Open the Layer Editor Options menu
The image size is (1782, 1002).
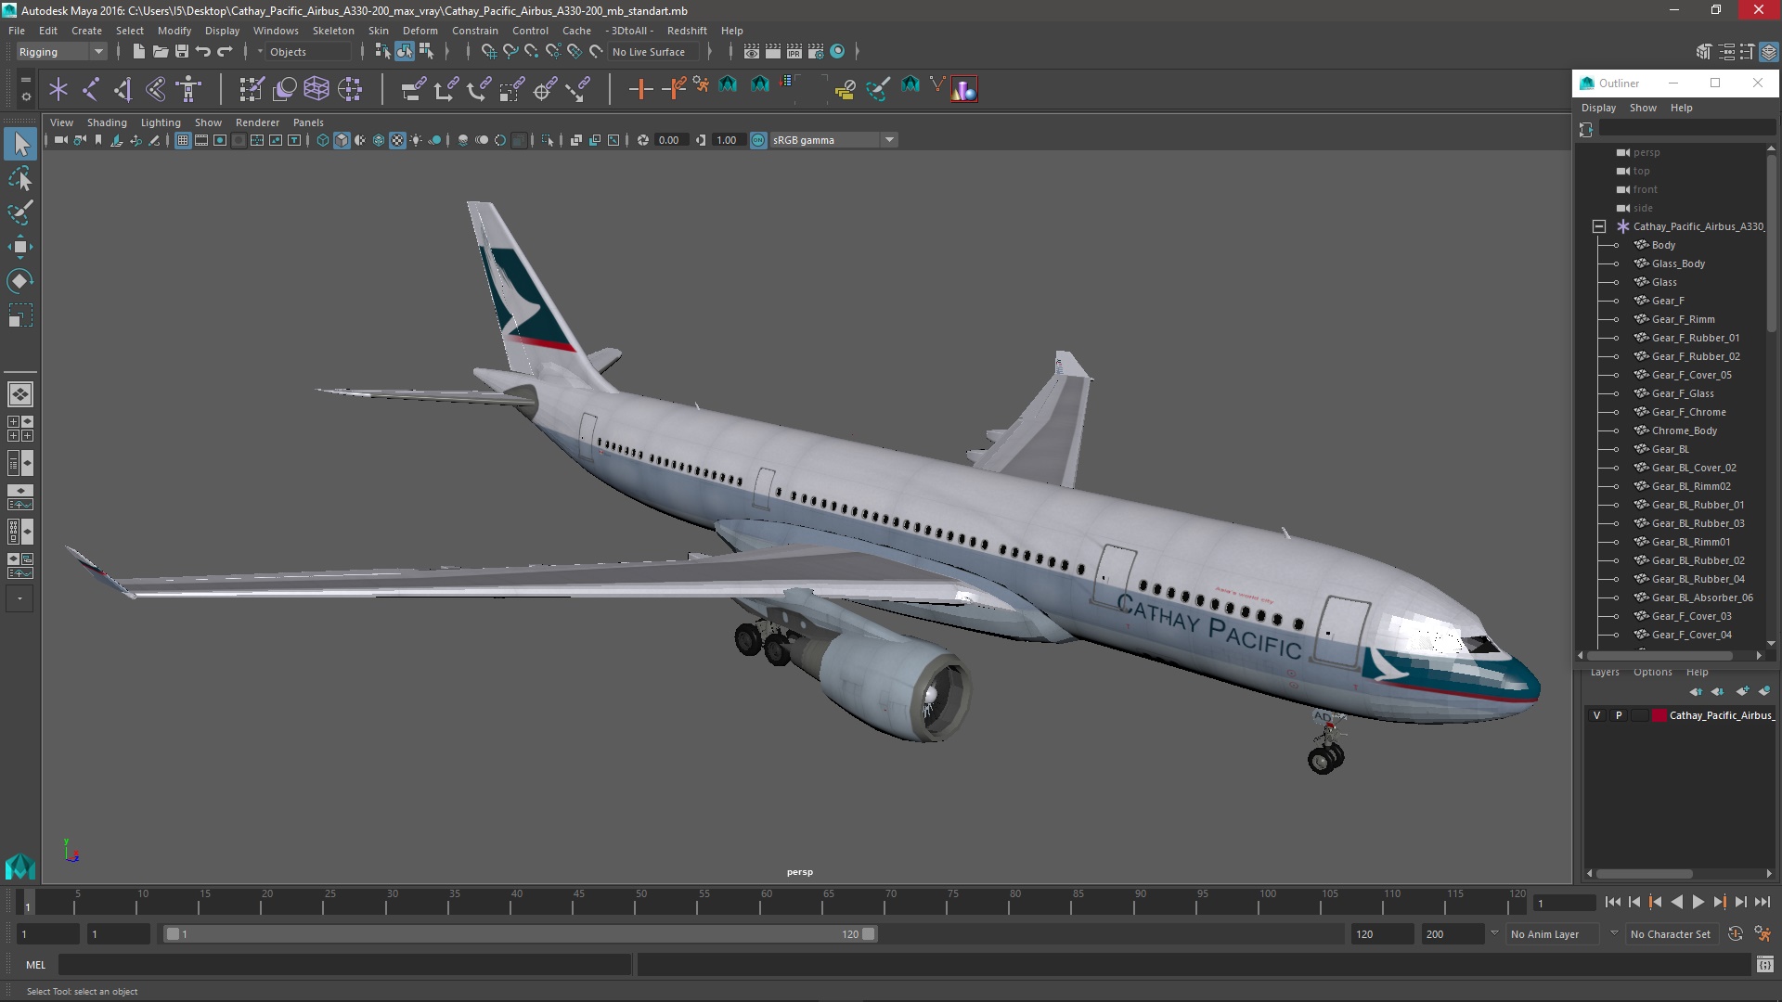[x=1652, y=673]
